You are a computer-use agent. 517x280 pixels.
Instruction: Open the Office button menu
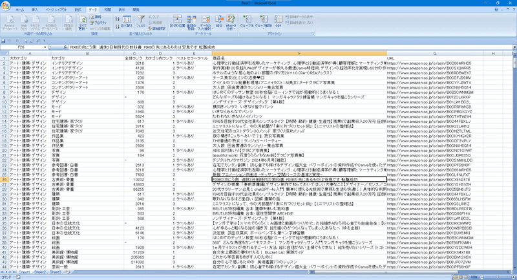[6, 6]
